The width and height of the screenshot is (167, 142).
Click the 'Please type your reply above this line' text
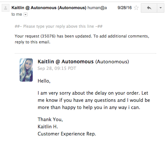pyautogui.click(x=59, y=26)
